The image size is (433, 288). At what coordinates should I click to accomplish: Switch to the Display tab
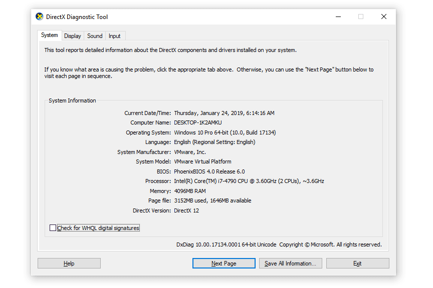click(73, 36)
